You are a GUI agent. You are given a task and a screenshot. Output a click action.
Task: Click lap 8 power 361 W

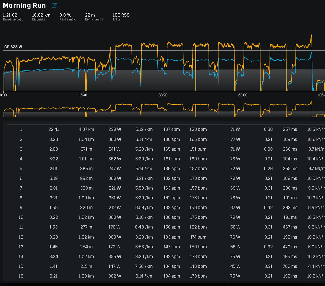[x=114, y=198]
